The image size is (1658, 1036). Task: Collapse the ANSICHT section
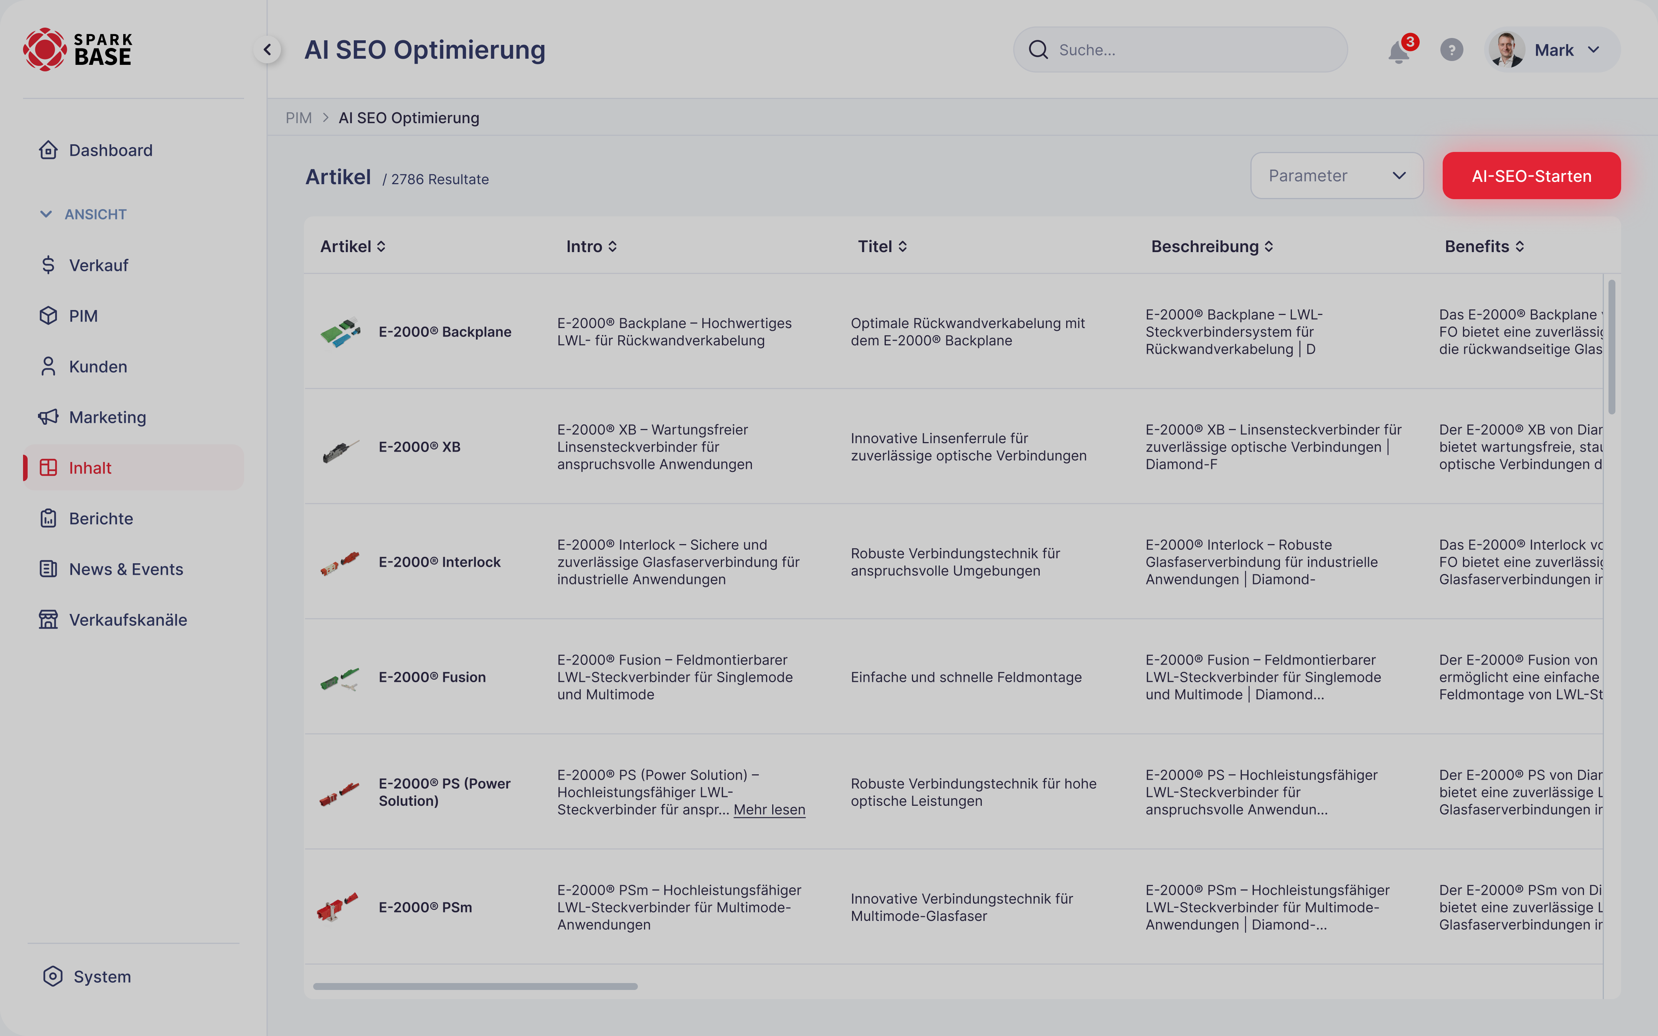tap(84, 214)
